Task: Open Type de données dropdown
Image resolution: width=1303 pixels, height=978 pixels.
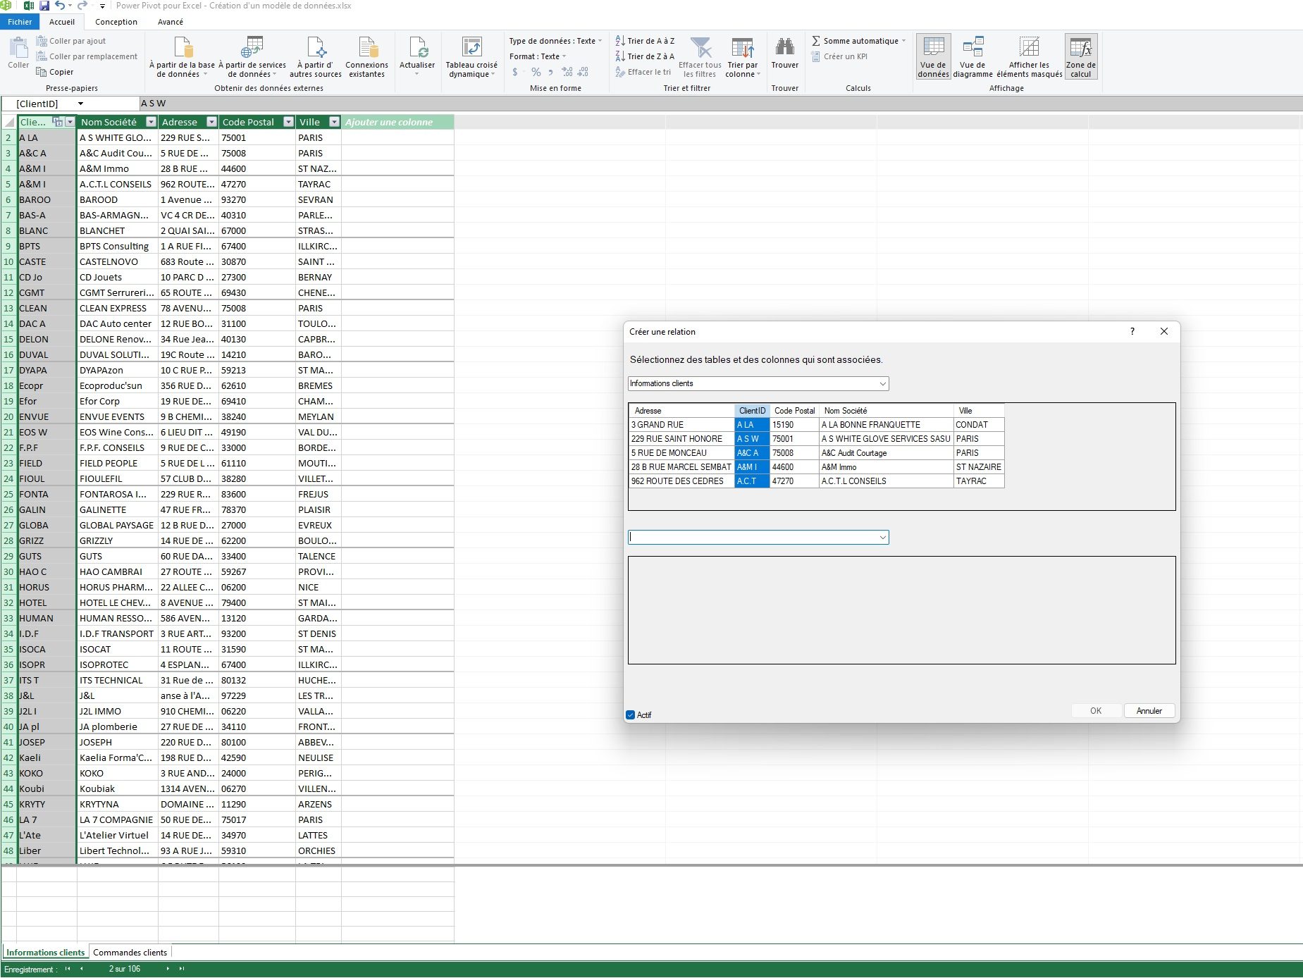Action: [555, 41]
